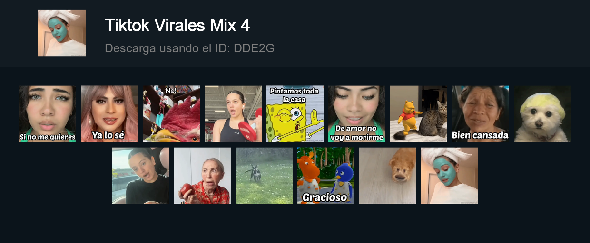The image size is (590, 243).
Task: Select the 'Pintamos toda la casa' SpongeBob sticker
Action: tap(295, 114)
